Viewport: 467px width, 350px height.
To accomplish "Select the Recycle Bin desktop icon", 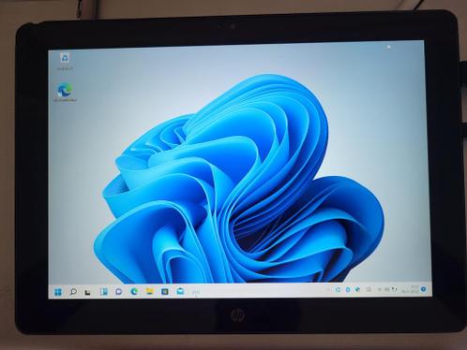I will 65,61.
